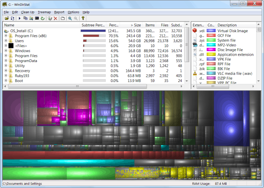The height and width of the screenshot is (188, 264).
Task: Click the yellow Application extension color swatch
Action: (x=211, y=54)
